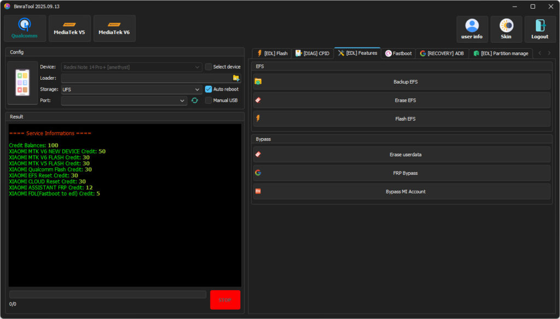The width and height of the screenshot is (560, 319).
Task: Open the Skin theme selector
Action: [x=506, y=29]
